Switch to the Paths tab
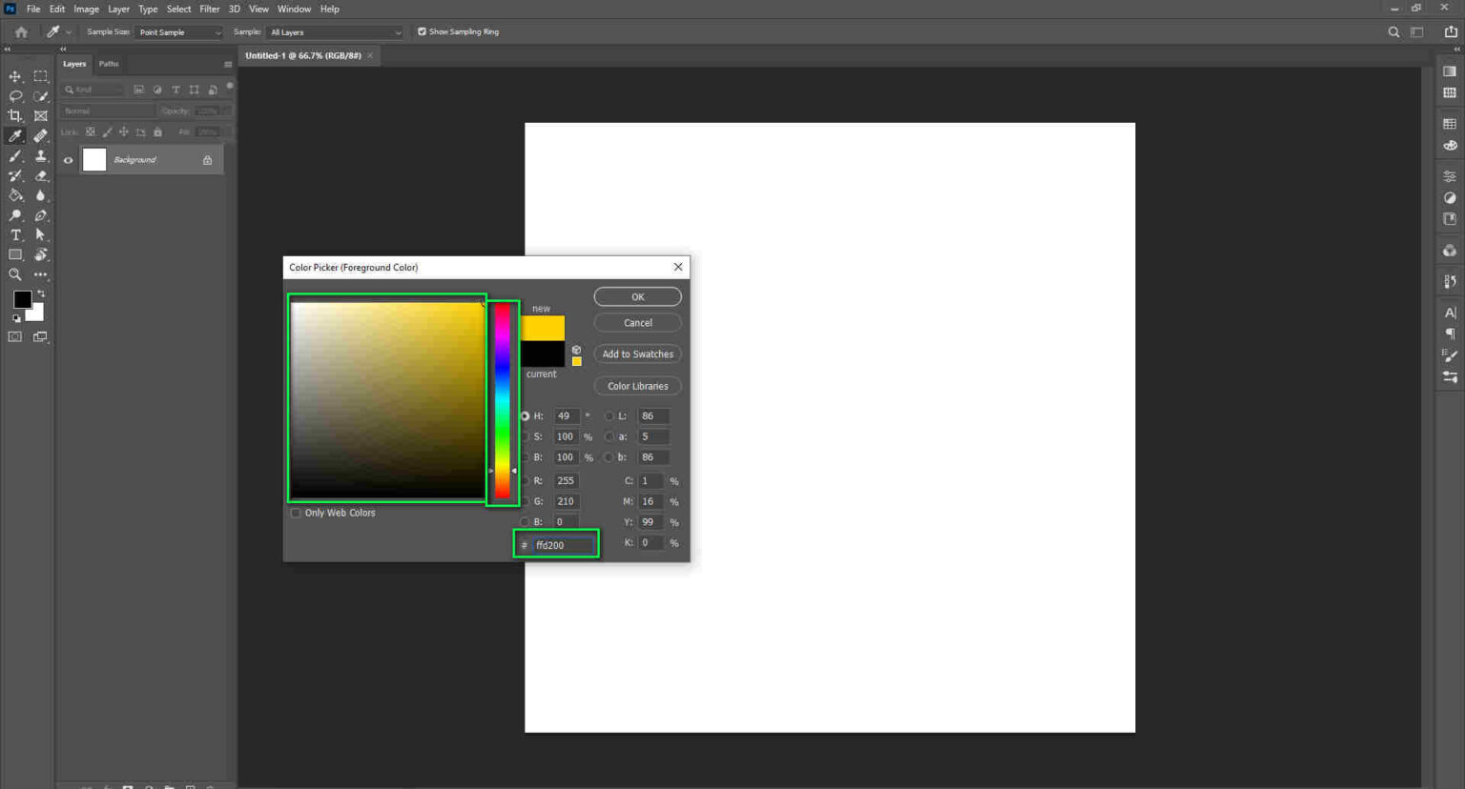 tap(108, 64)
